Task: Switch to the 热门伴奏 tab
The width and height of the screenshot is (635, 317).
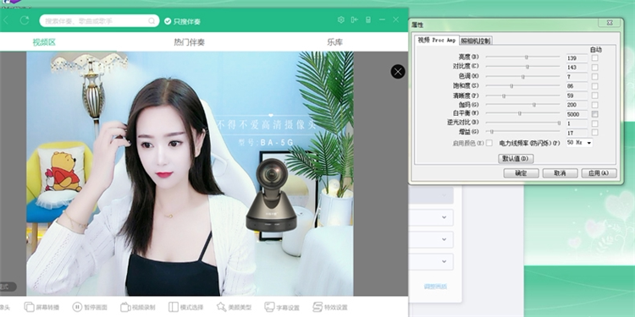Action: click(x=189, y=42)
